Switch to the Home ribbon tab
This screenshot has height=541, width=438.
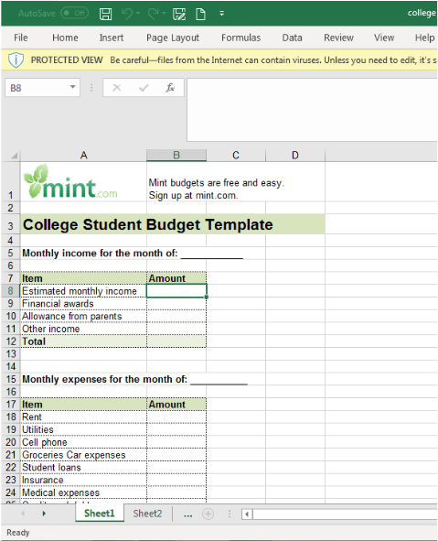[x=65, y=38]
